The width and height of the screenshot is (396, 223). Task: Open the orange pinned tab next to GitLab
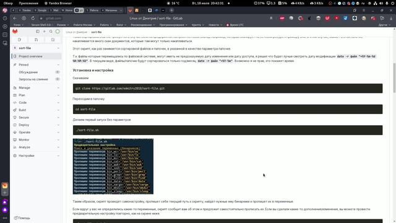(x=137, y=11)
